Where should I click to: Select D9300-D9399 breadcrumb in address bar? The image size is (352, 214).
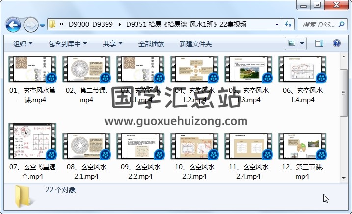[91, 24]
